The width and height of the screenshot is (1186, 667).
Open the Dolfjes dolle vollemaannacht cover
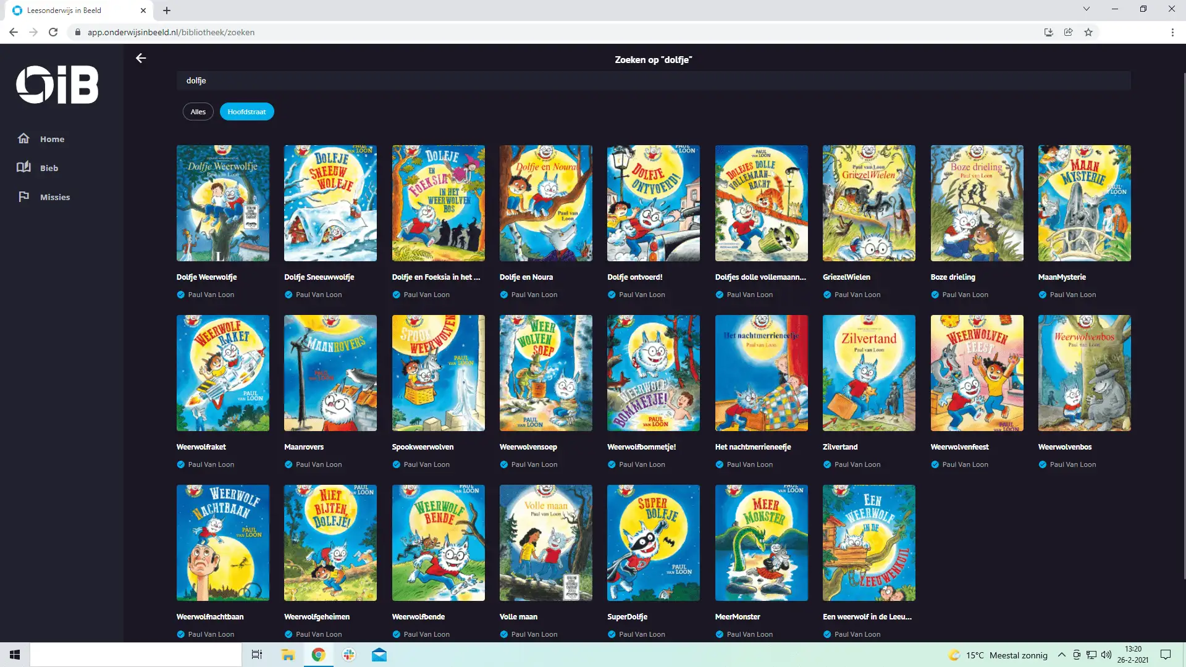pyautogui.click(x=762, y=203)
